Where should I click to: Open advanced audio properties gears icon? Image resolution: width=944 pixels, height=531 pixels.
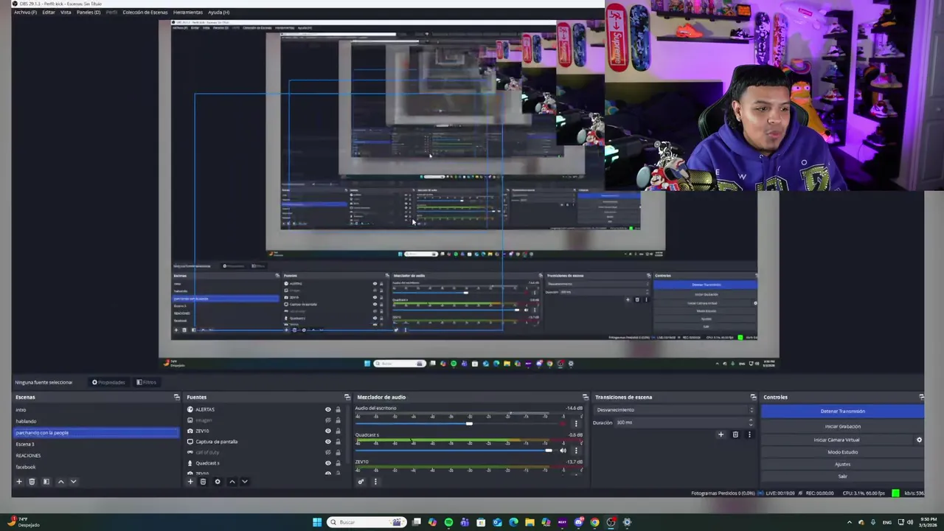pyautogui.click(x=361, y=482)
